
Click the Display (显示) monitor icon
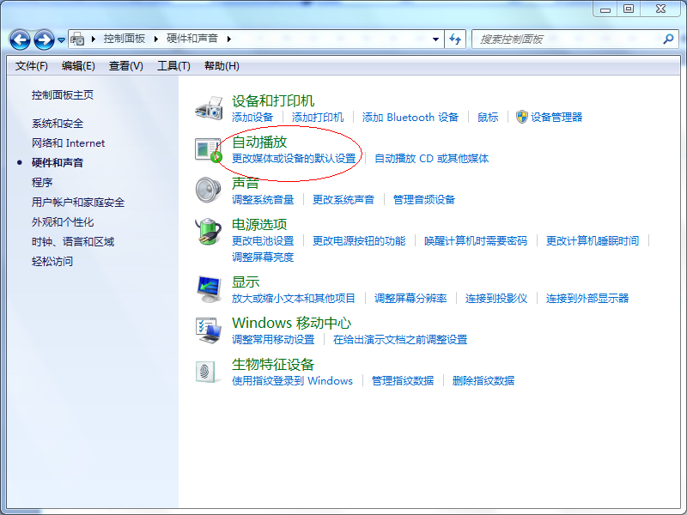(x=209, y=289)
